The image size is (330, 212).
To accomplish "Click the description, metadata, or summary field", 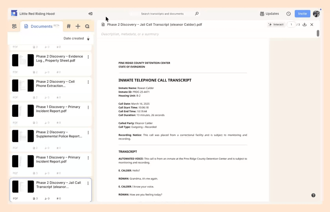I will (130, 34).
